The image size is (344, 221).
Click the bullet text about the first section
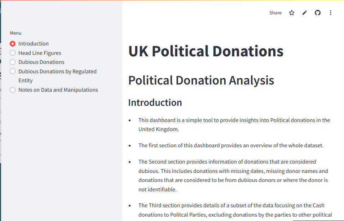[x=231, y=146]
